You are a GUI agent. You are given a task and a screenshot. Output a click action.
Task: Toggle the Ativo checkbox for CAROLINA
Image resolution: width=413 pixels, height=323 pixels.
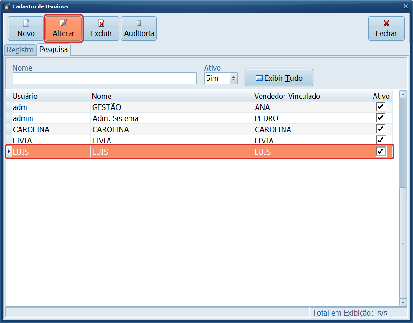381,129
